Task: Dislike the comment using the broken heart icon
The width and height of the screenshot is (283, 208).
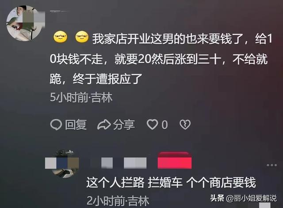Action: (185, 125)
